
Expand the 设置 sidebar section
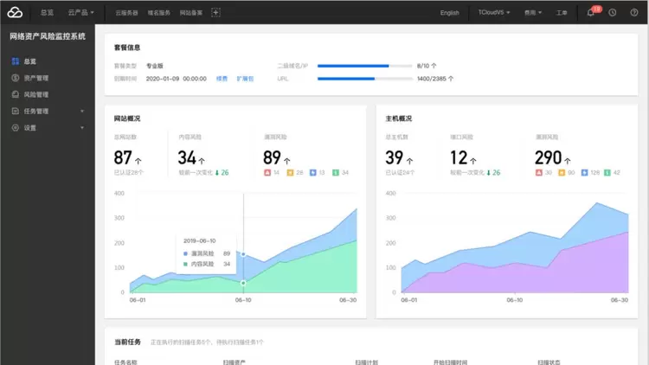(x=48, y=127)
